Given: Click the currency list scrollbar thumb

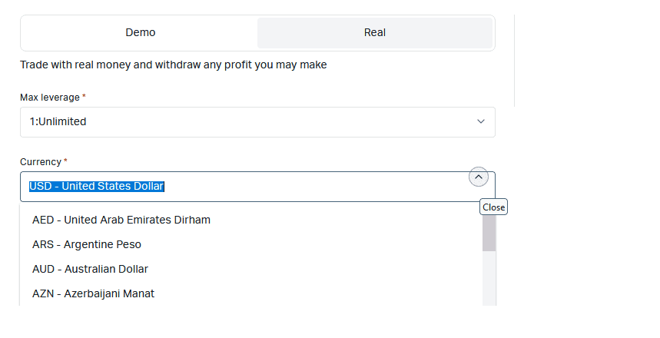Looking at the screenshot, I should pyautogui.click(x=489, y=234).
